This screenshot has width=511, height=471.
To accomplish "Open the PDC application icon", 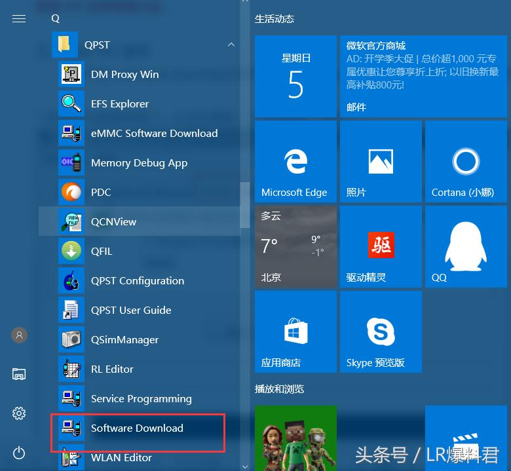I will [x=71, y=192].
